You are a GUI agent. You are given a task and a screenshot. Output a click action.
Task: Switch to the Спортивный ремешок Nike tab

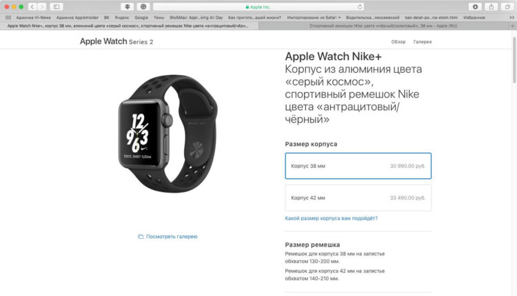click(383, 25)
